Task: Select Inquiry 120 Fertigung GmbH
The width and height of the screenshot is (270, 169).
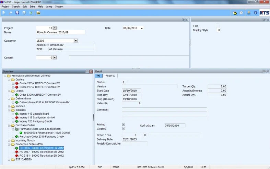Action: pos(36,122)
